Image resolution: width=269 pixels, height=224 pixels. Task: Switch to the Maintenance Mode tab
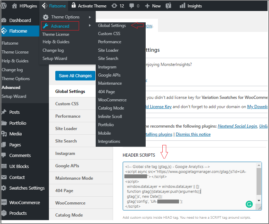click(x=81, y=178)
